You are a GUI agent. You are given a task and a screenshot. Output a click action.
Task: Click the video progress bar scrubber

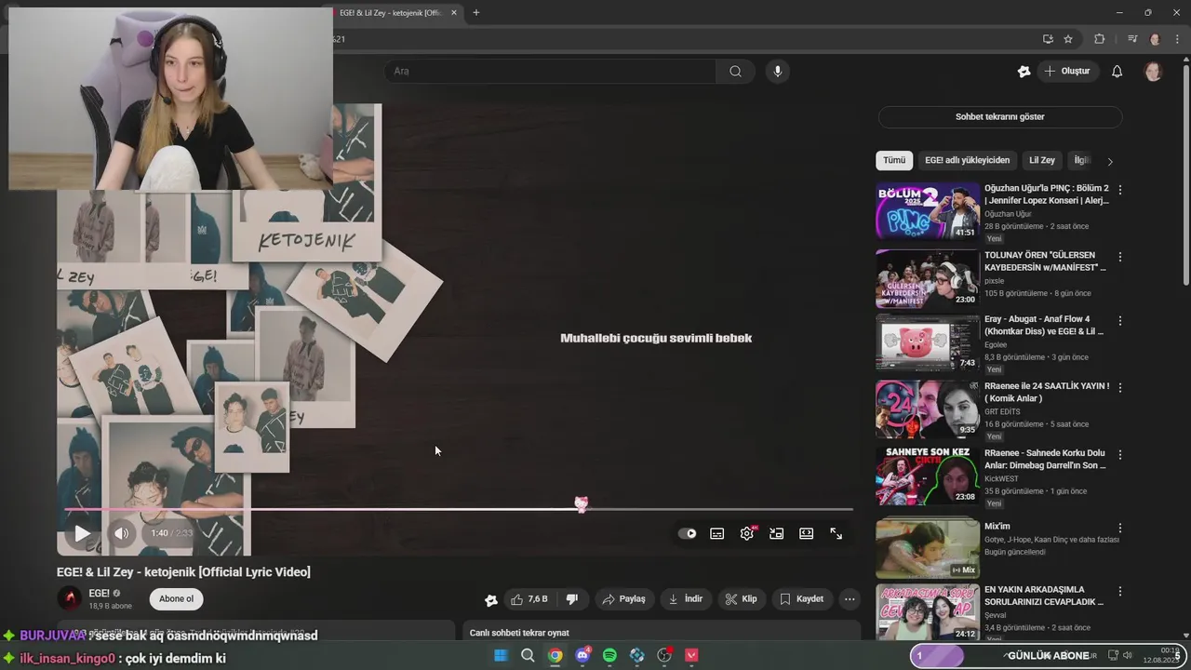(x=582, y=504)
